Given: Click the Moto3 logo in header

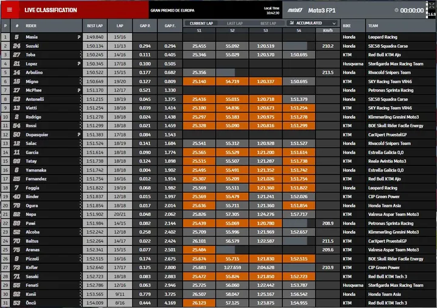Looking at the screenshot, I should pyautogui.click(x=295, y=10).
